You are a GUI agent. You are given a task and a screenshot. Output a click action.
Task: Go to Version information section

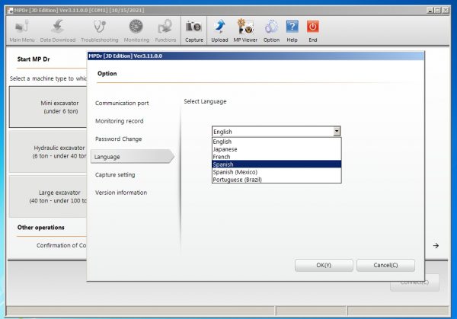(x=121, y=193)
